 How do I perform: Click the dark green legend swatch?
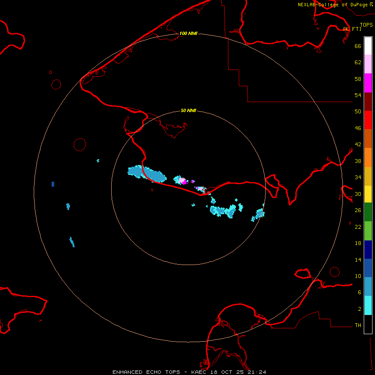368,212
